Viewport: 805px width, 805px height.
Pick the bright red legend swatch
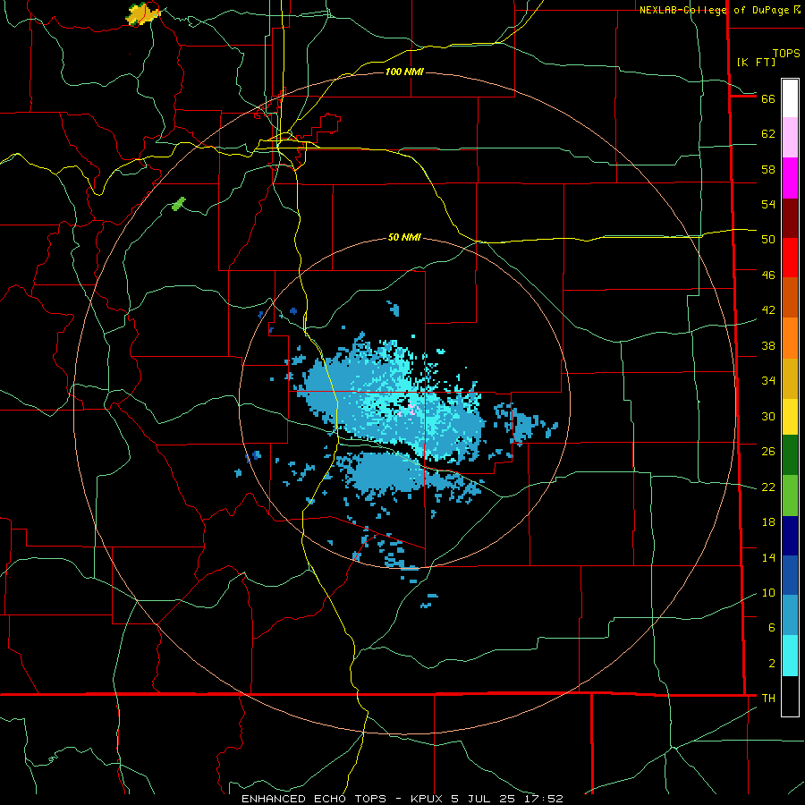pyautogui.click(x=790, y=258)
